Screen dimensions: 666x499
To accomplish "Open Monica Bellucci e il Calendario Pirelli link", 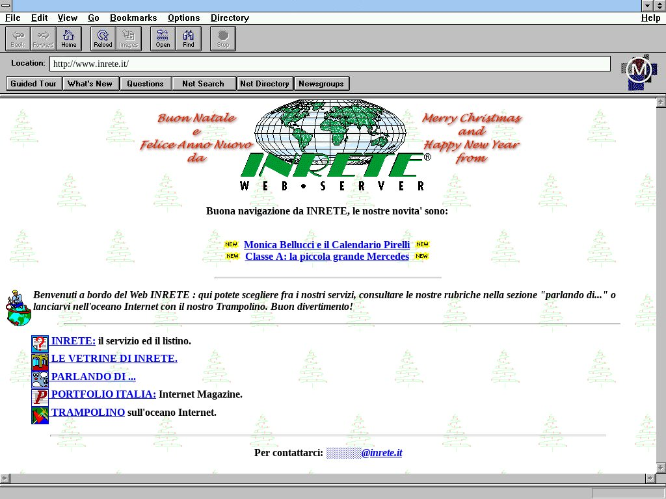I will coord(326,245).
